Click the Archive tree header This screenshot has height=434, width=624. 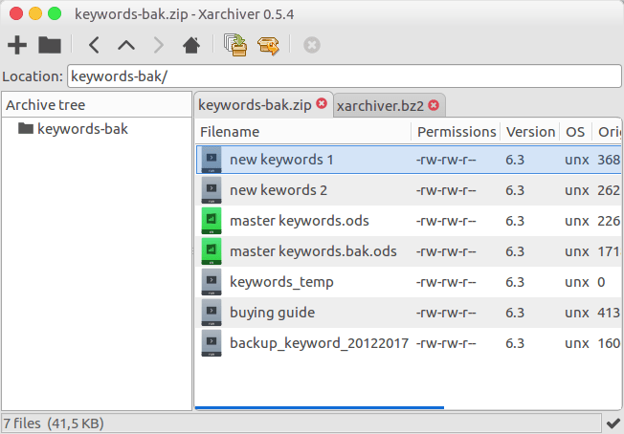[x=97, y=105]
